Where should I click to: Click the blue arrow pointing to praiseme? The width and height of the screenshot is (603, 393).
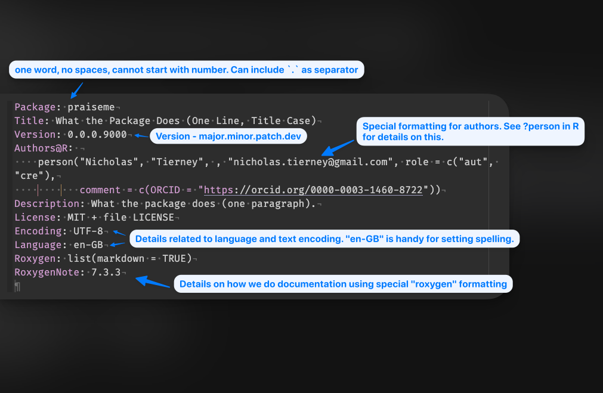[76, 89]
